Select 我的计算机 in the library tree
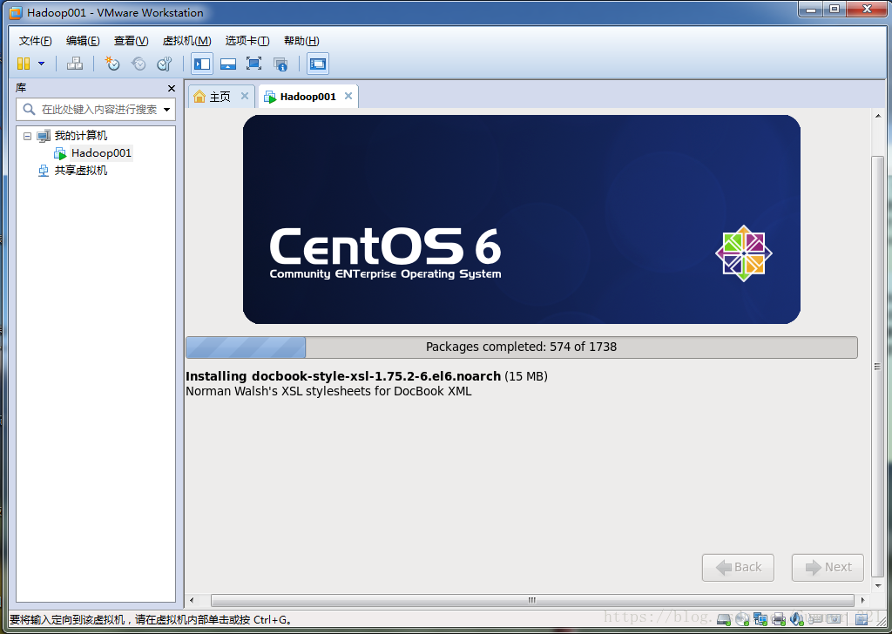The height and width of the screenshot is (634, 892). coord(80,136)
